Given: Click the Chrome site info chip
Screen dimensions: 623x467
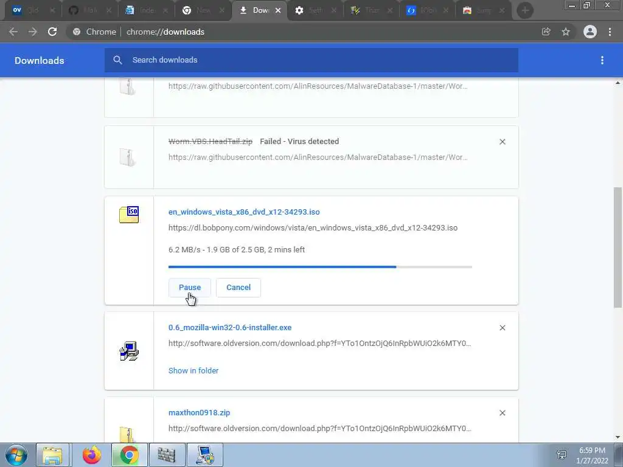Looking at the screenshot, I should [x=94, y=32].
